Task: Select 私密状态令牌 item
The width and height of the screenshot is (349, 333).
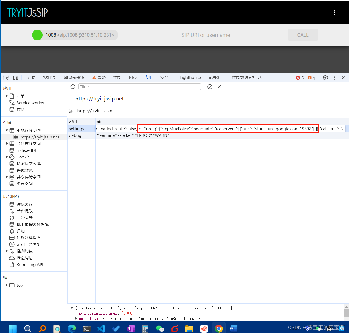Action: pos(28,164)
